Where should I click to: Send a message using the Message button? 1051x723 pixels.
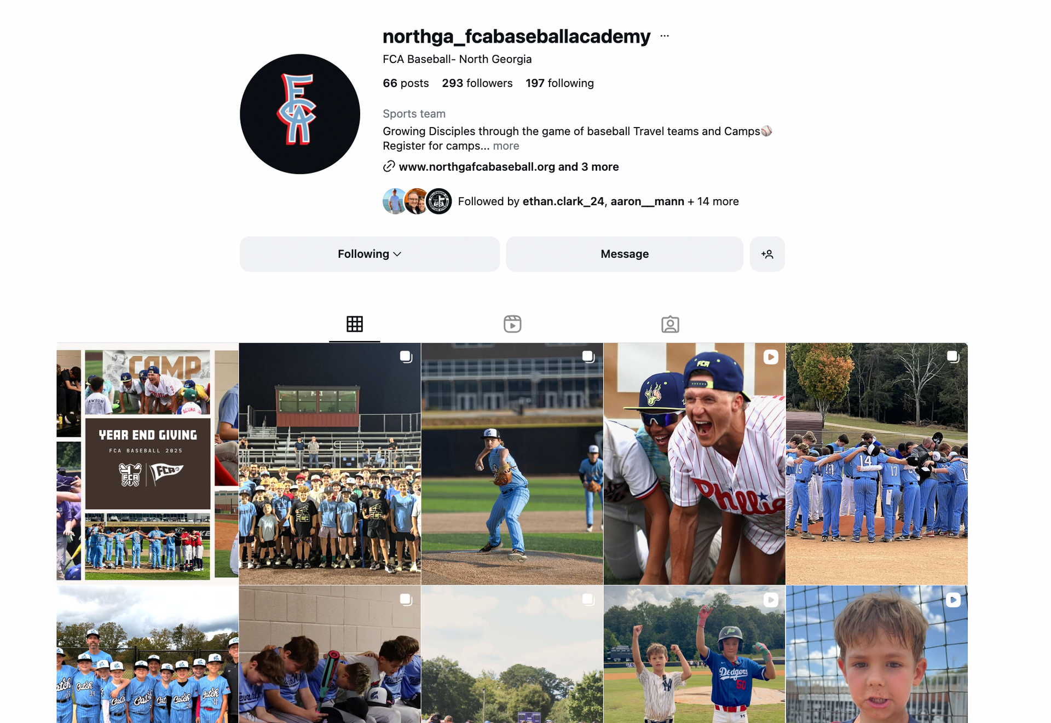pyautogui.click(x=624, y=254)
